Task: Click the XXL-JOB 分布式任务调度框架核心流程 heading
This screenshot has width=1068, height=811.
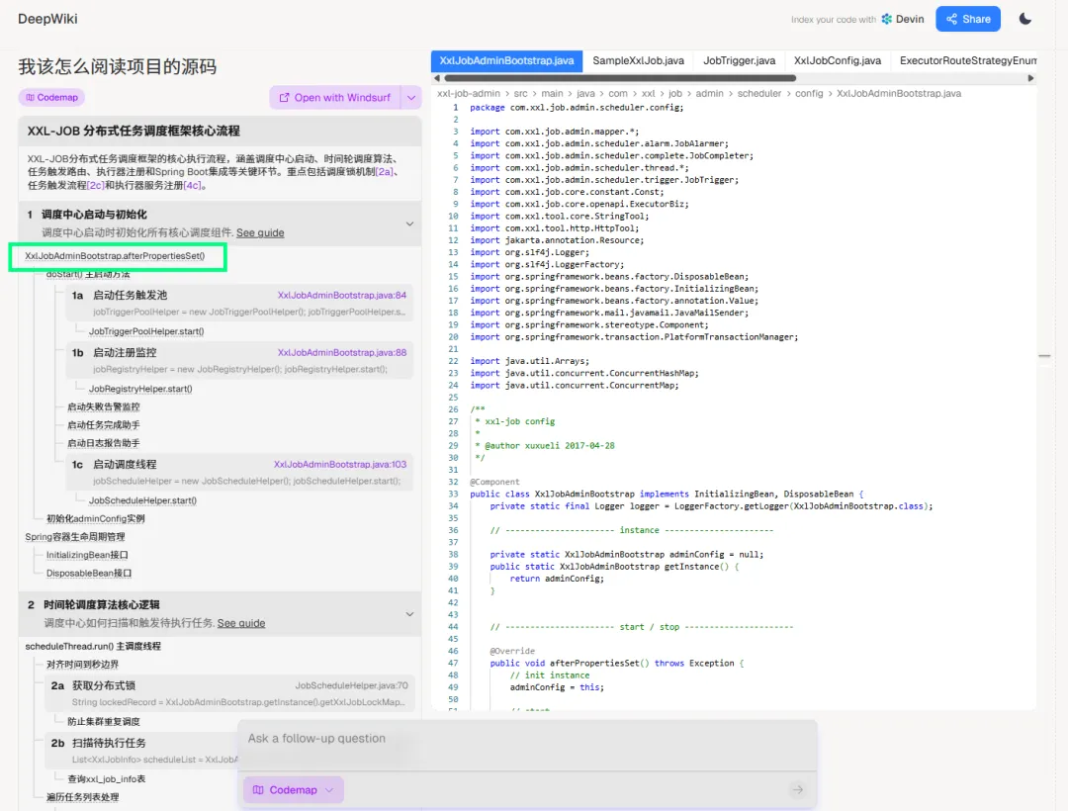Action: pyautogui.click(x=133, y=131)
